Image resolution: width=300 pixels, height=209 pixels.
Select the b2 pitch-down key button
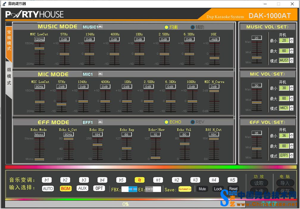click(65, 180)
